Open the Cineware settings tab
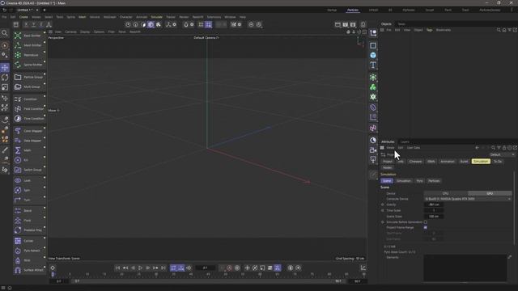518x291 pixels. 415,162
